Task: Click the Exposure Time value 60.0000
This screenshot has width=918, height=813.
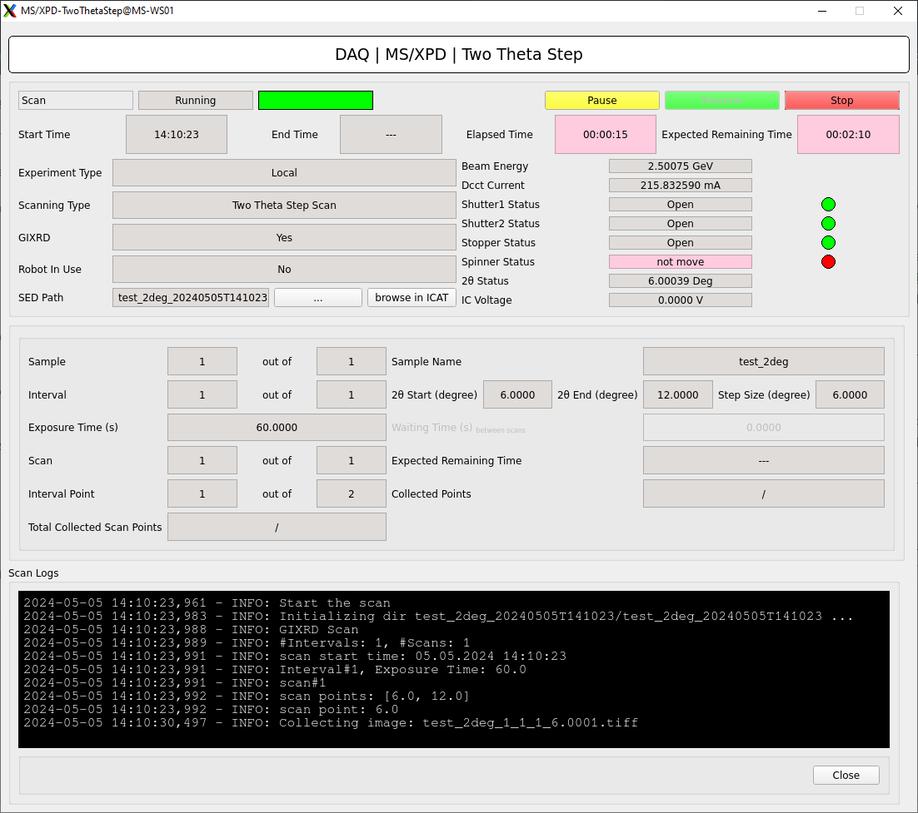Action: [277, 428]
